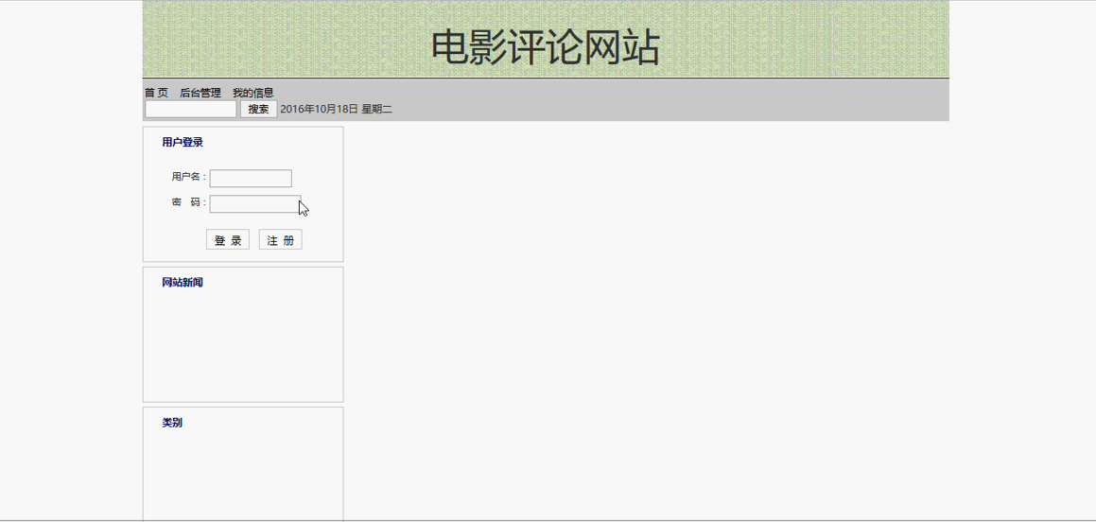Go to the 首页 home link
The width and height of the screenshot is (1096, 522).
point(157,93)
